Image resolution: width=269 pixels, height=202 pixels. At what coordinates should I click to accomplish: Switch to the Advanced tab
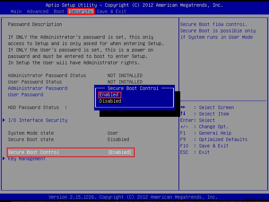point(38,11)
